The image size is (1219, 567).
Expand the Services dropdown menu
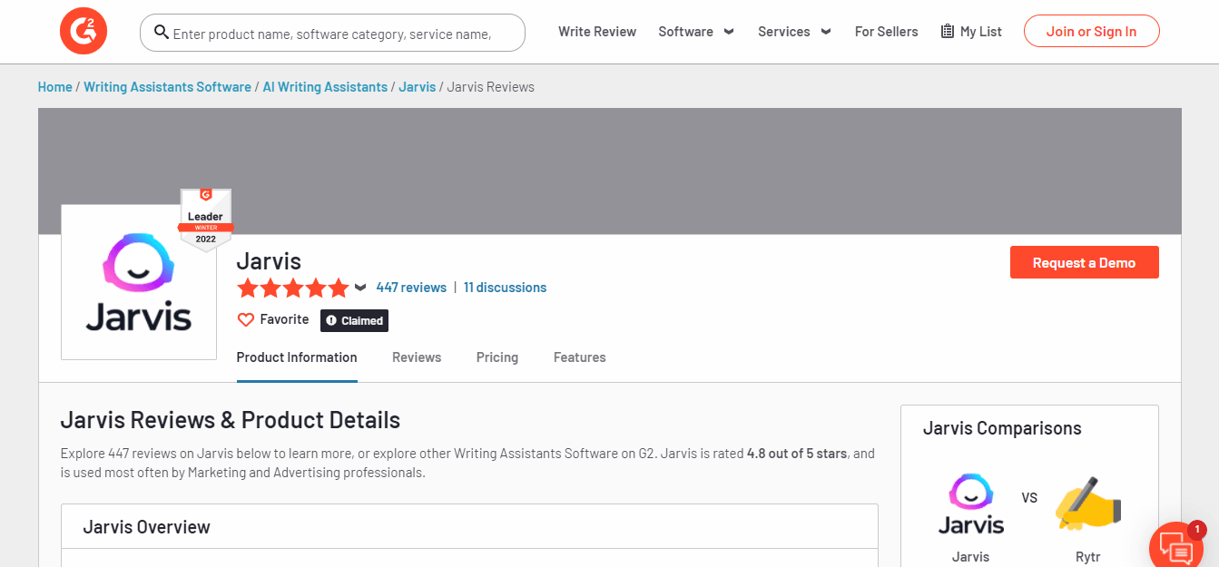click(794, 32)
